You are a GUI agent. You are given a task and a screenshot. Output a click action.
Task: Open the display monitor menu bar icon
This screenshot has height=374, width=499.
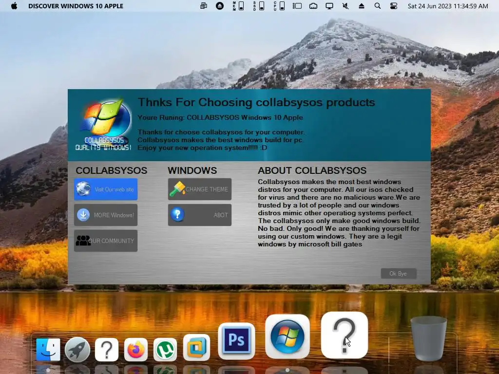pos(329,6)
